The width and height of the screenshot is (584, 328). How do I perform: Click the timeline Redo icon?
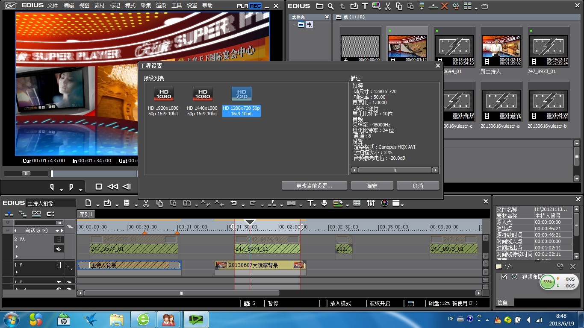pyautogui.click(x=252, y=203)
